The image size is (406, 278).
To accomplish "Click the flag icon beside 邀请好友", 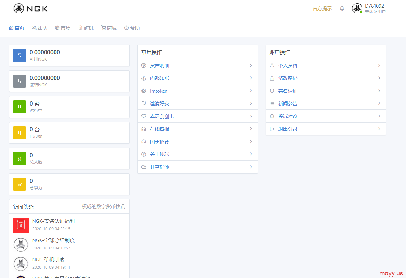I will tap(144, 104).
